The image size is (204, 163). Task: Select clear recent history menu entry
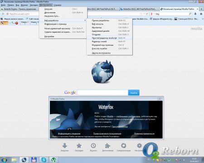pos(63,32)
